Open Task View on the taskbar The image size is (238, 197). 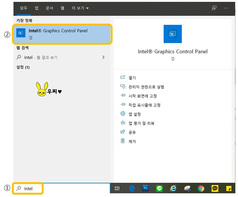(x=117, y=188)
